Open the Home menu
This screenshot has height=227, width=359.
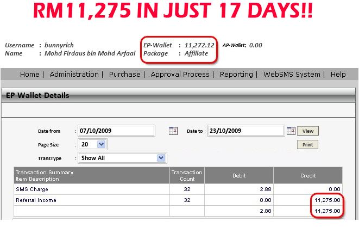click(x=30, y=75)
